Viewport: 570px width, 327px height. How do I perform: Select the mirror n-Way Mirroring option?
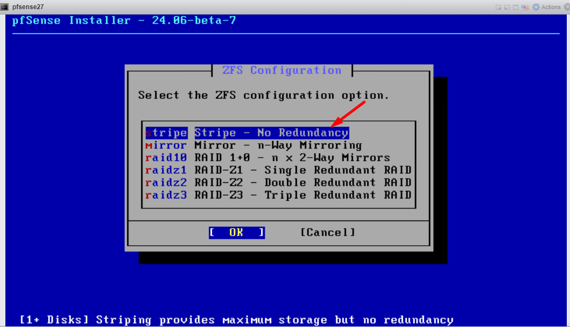coord(254,145)
